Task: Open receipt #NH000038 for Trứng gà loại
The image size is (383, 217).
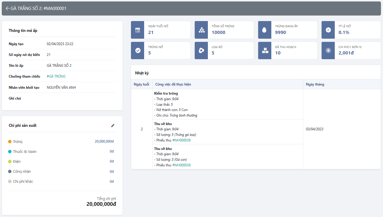Action: tap(181, 140)
